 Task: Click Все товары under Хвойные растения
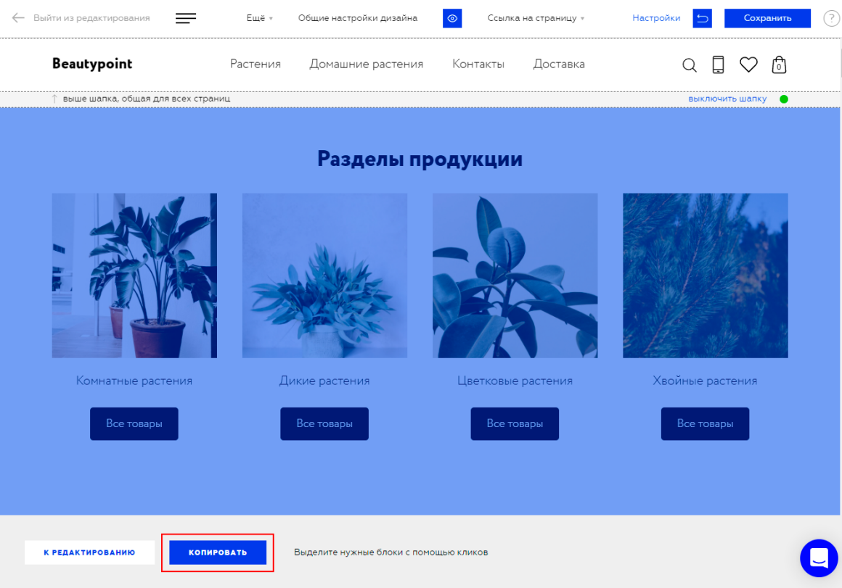click(705, 424)
